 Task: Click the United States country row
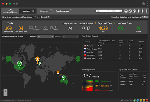[x=115, y=58]
